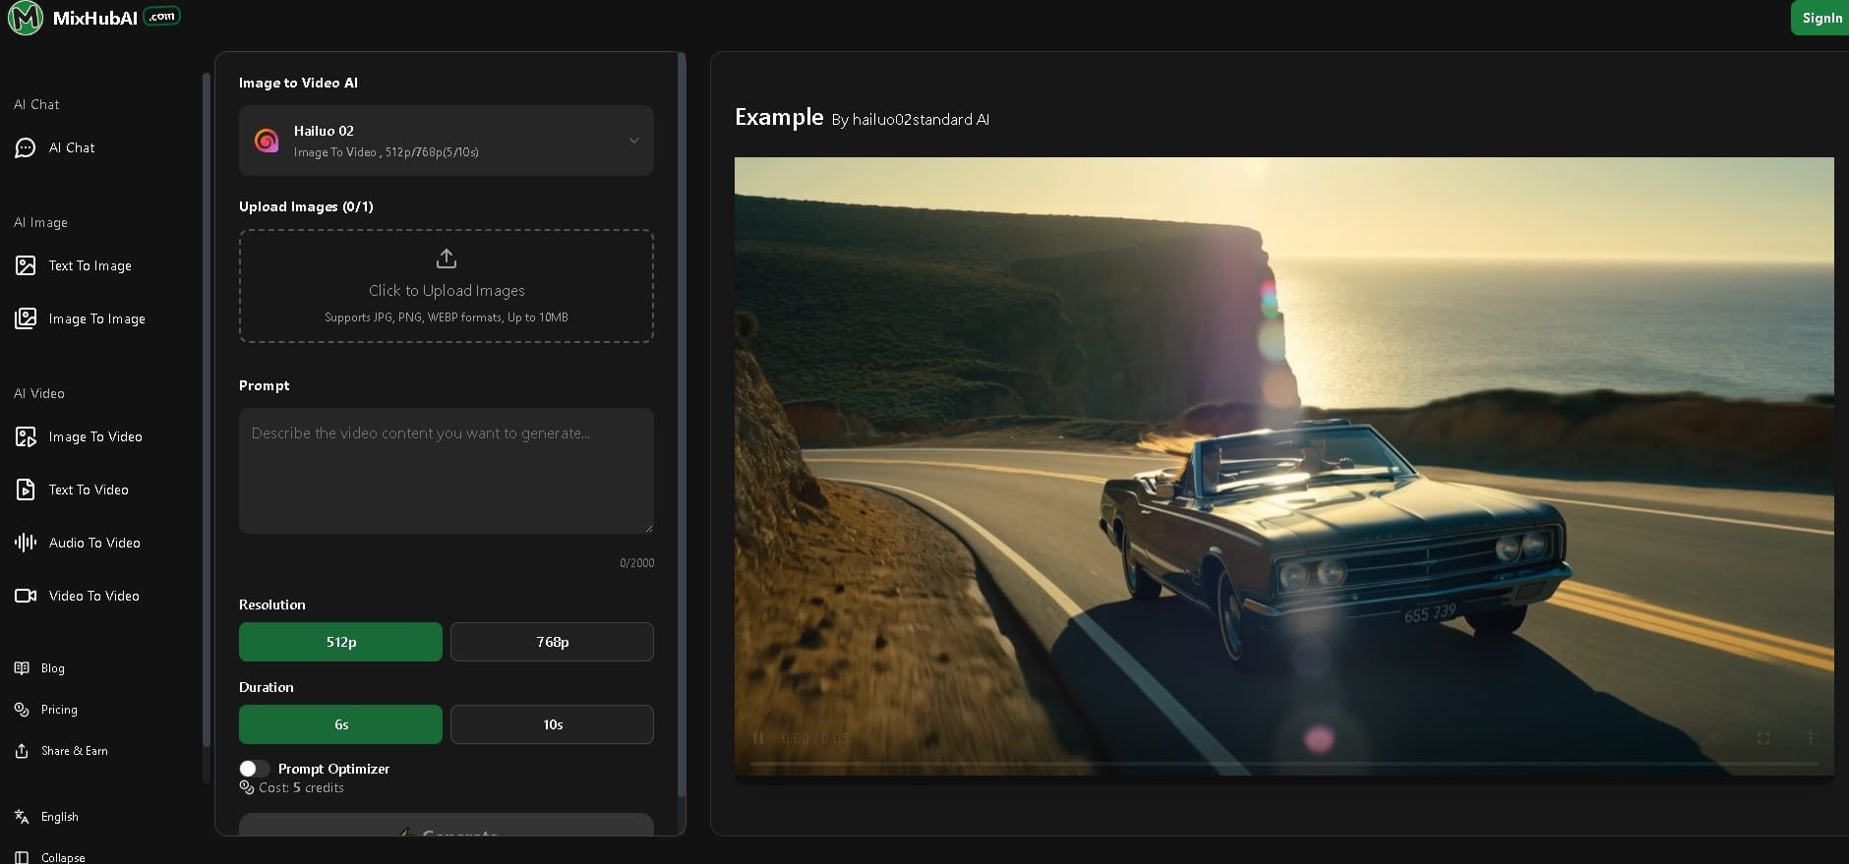Select 512p resolution
Image resolution: width=1849 pixels, height=864 pixels.
coord(340,642)
